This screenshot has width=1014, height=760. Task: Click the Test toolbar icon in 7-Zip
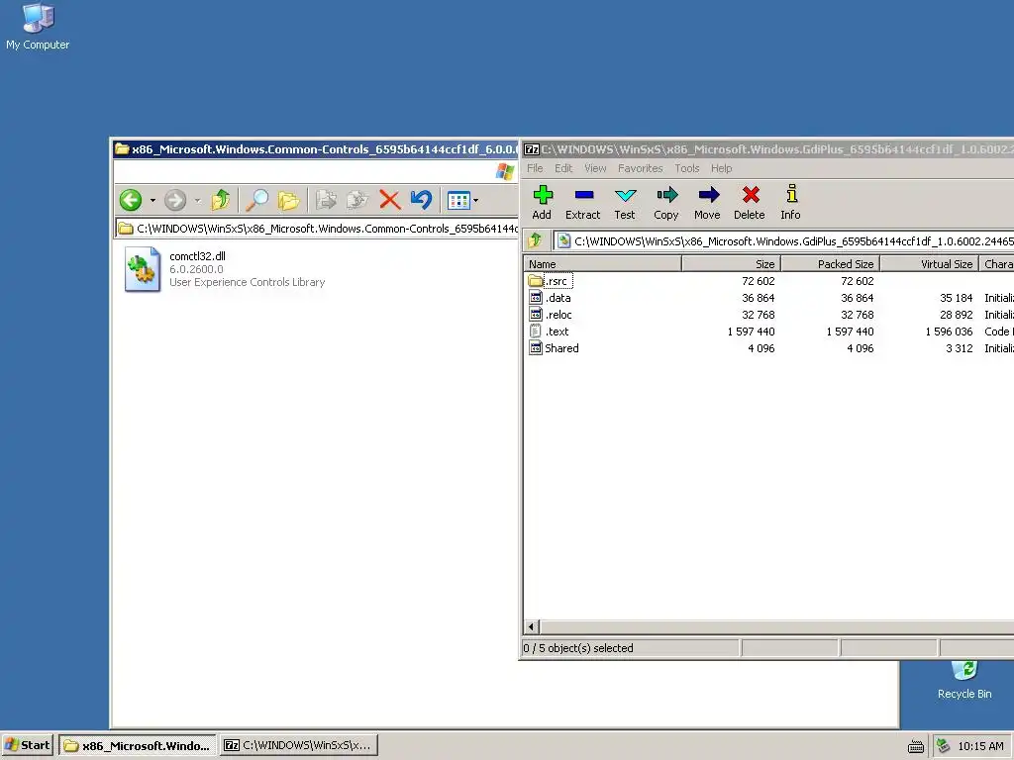point(625,202)
